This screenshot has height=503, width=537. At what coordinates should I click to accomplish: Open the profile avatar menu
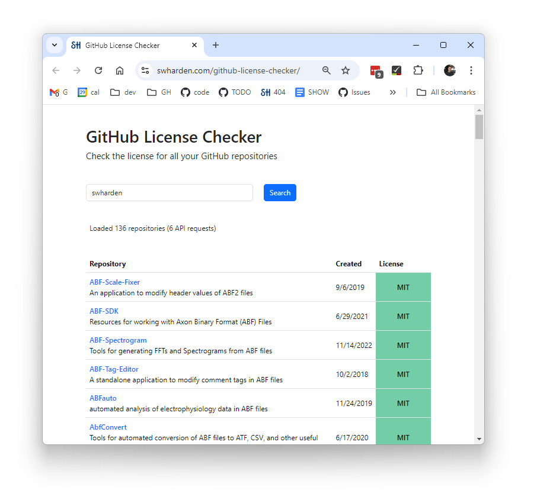[450, 70]
